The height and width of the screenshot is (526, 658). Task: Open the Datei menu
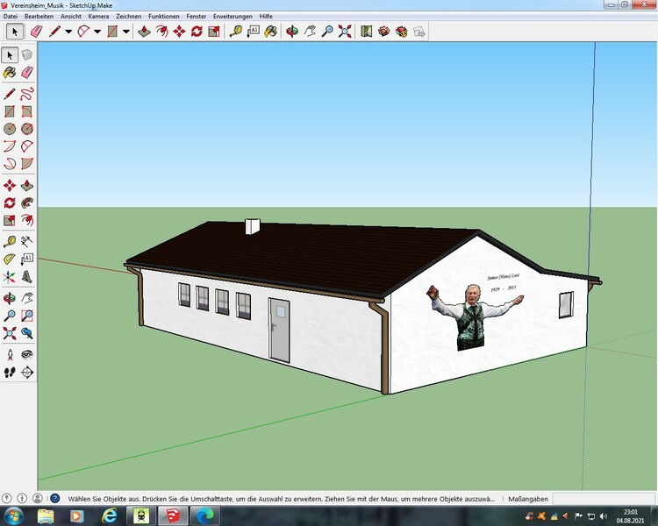coord(11,17)
